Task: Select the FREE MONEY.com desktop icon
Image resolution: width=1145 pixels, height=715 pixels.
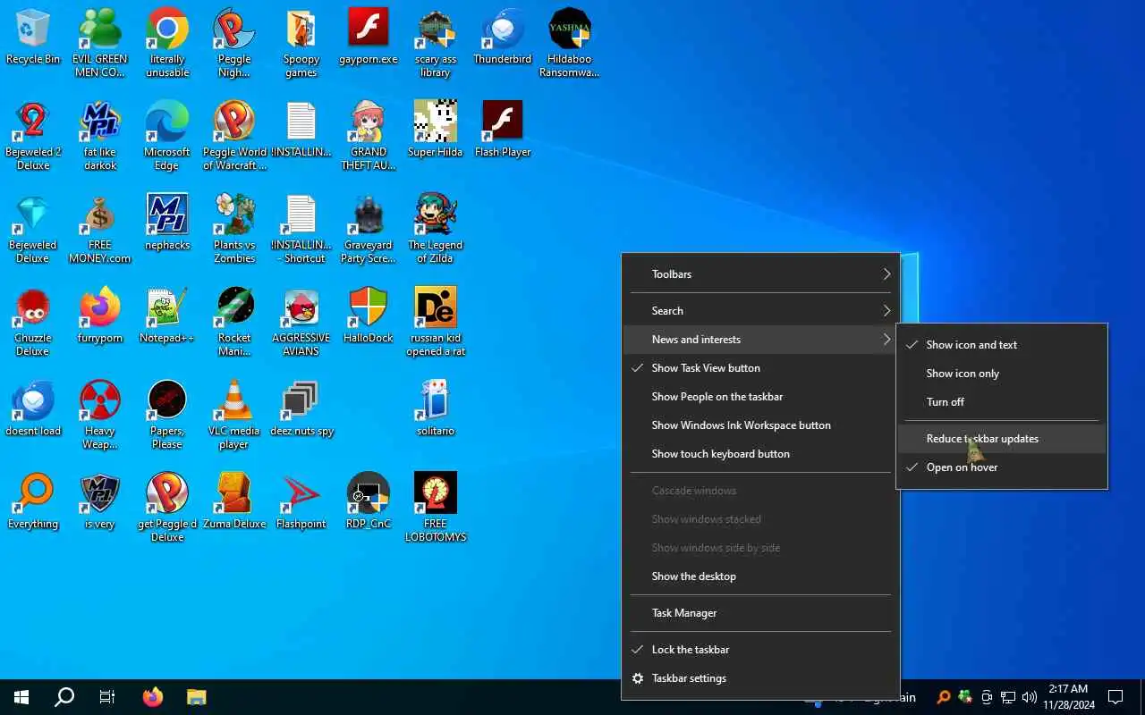Action: pyautogui.click(x=100, y=229)
